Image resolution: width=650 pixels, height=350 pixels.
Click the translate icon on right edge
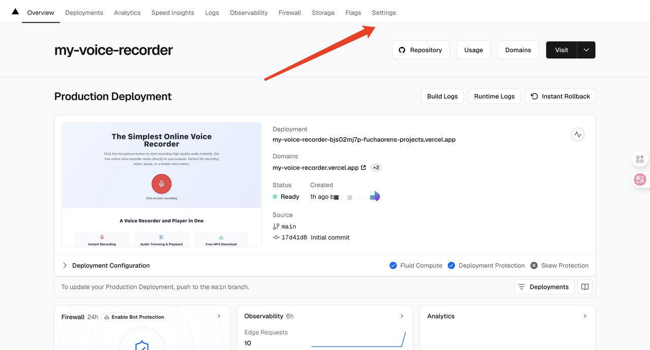[x=640, y=179]
